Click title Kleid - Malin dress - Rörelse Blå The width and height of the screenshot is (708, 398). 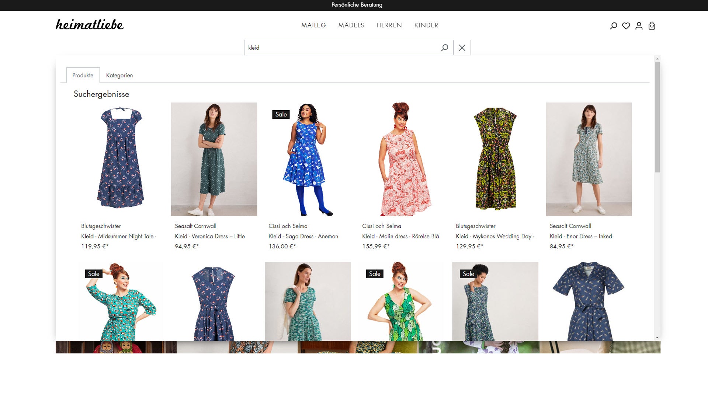[x=400, y=236]
